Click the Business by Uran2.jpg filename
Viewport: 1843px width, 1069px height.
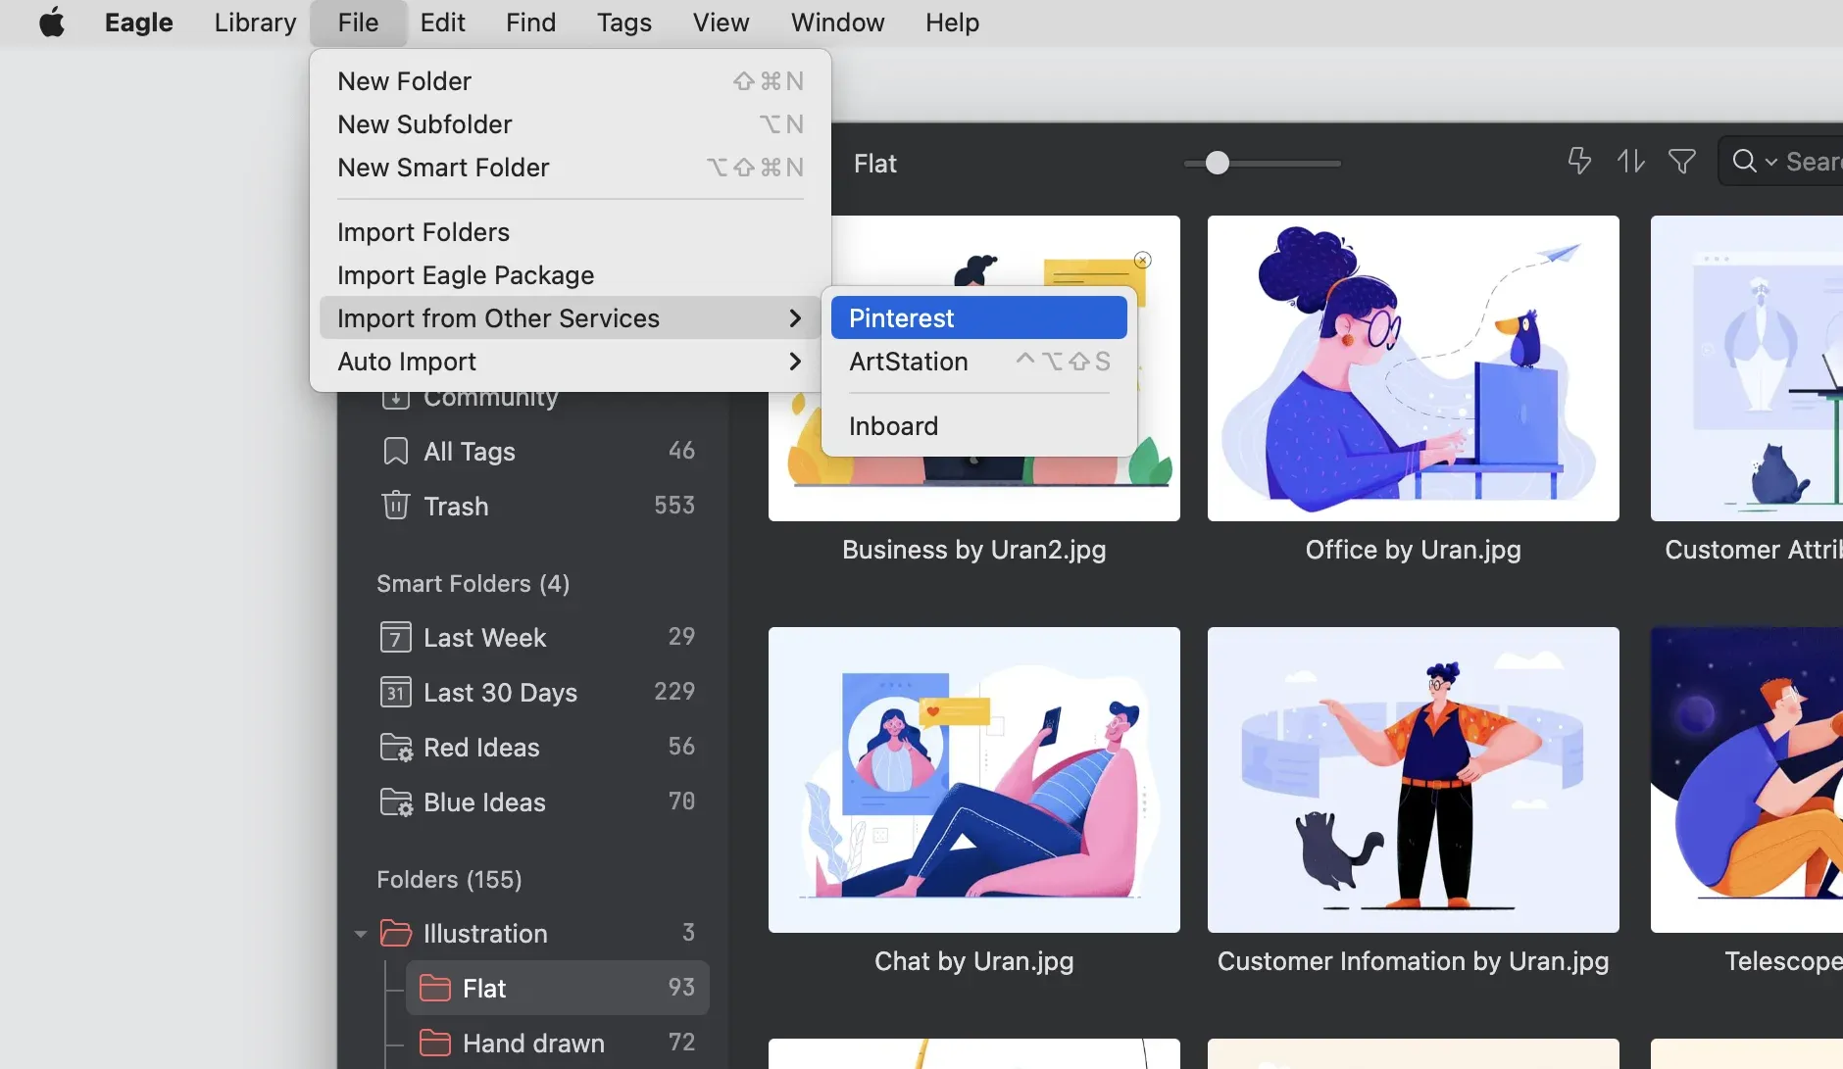pyautogui.click(x=973, y=550)
